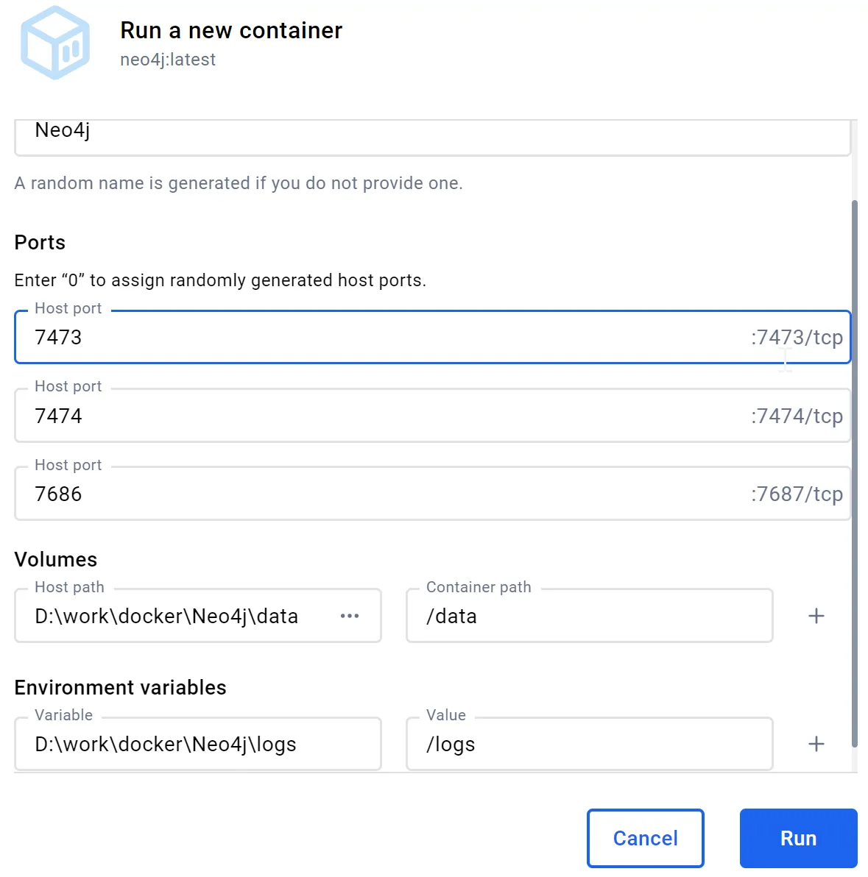Cancel the new container dialog
Image resolution: width=868 pixels, height=877 pixels.
click(x=645, y=838)
